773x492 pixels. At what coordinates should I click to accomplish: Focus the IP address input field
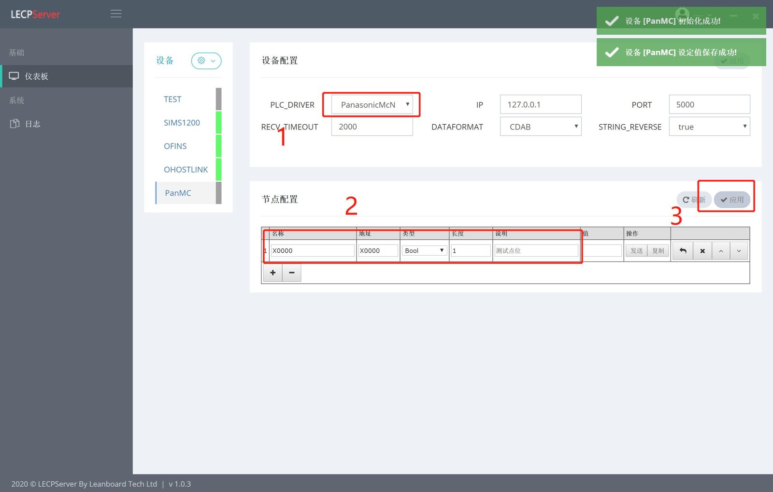(x=541, y=104)
